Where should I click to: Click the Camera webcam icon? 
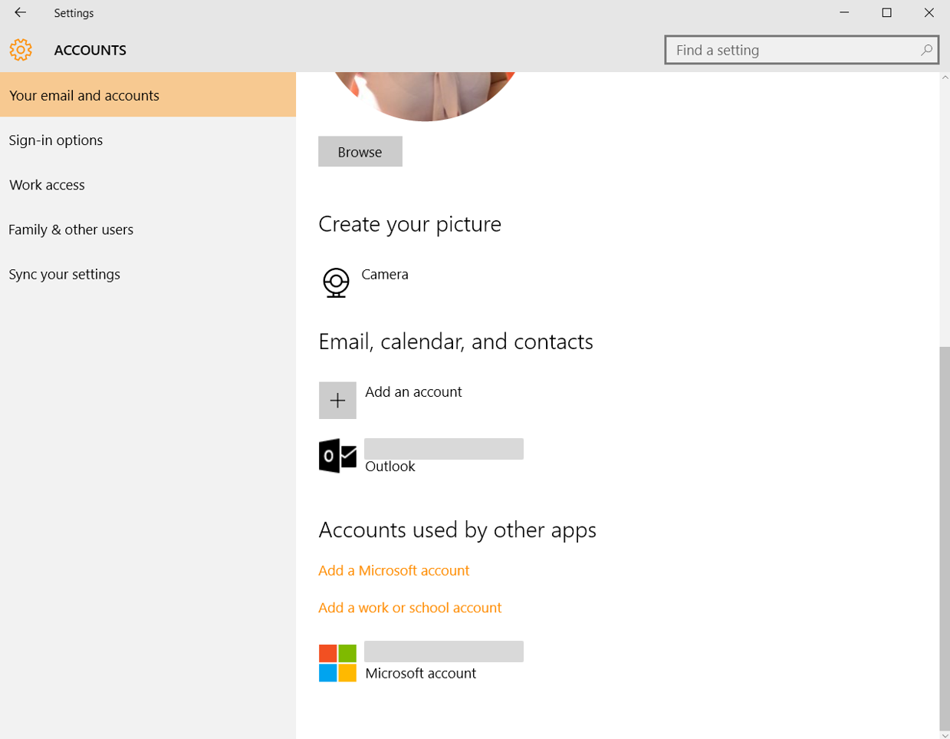[x=336, y=282]
